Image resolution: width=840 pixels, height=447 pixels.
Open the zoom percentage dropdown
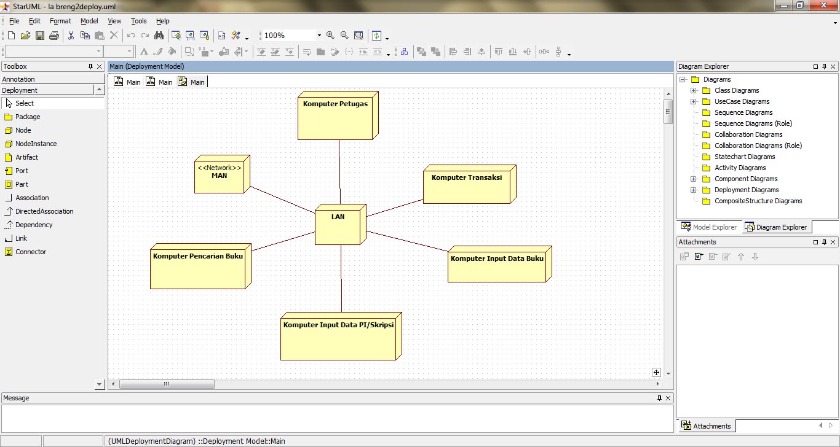click(319, 36)
